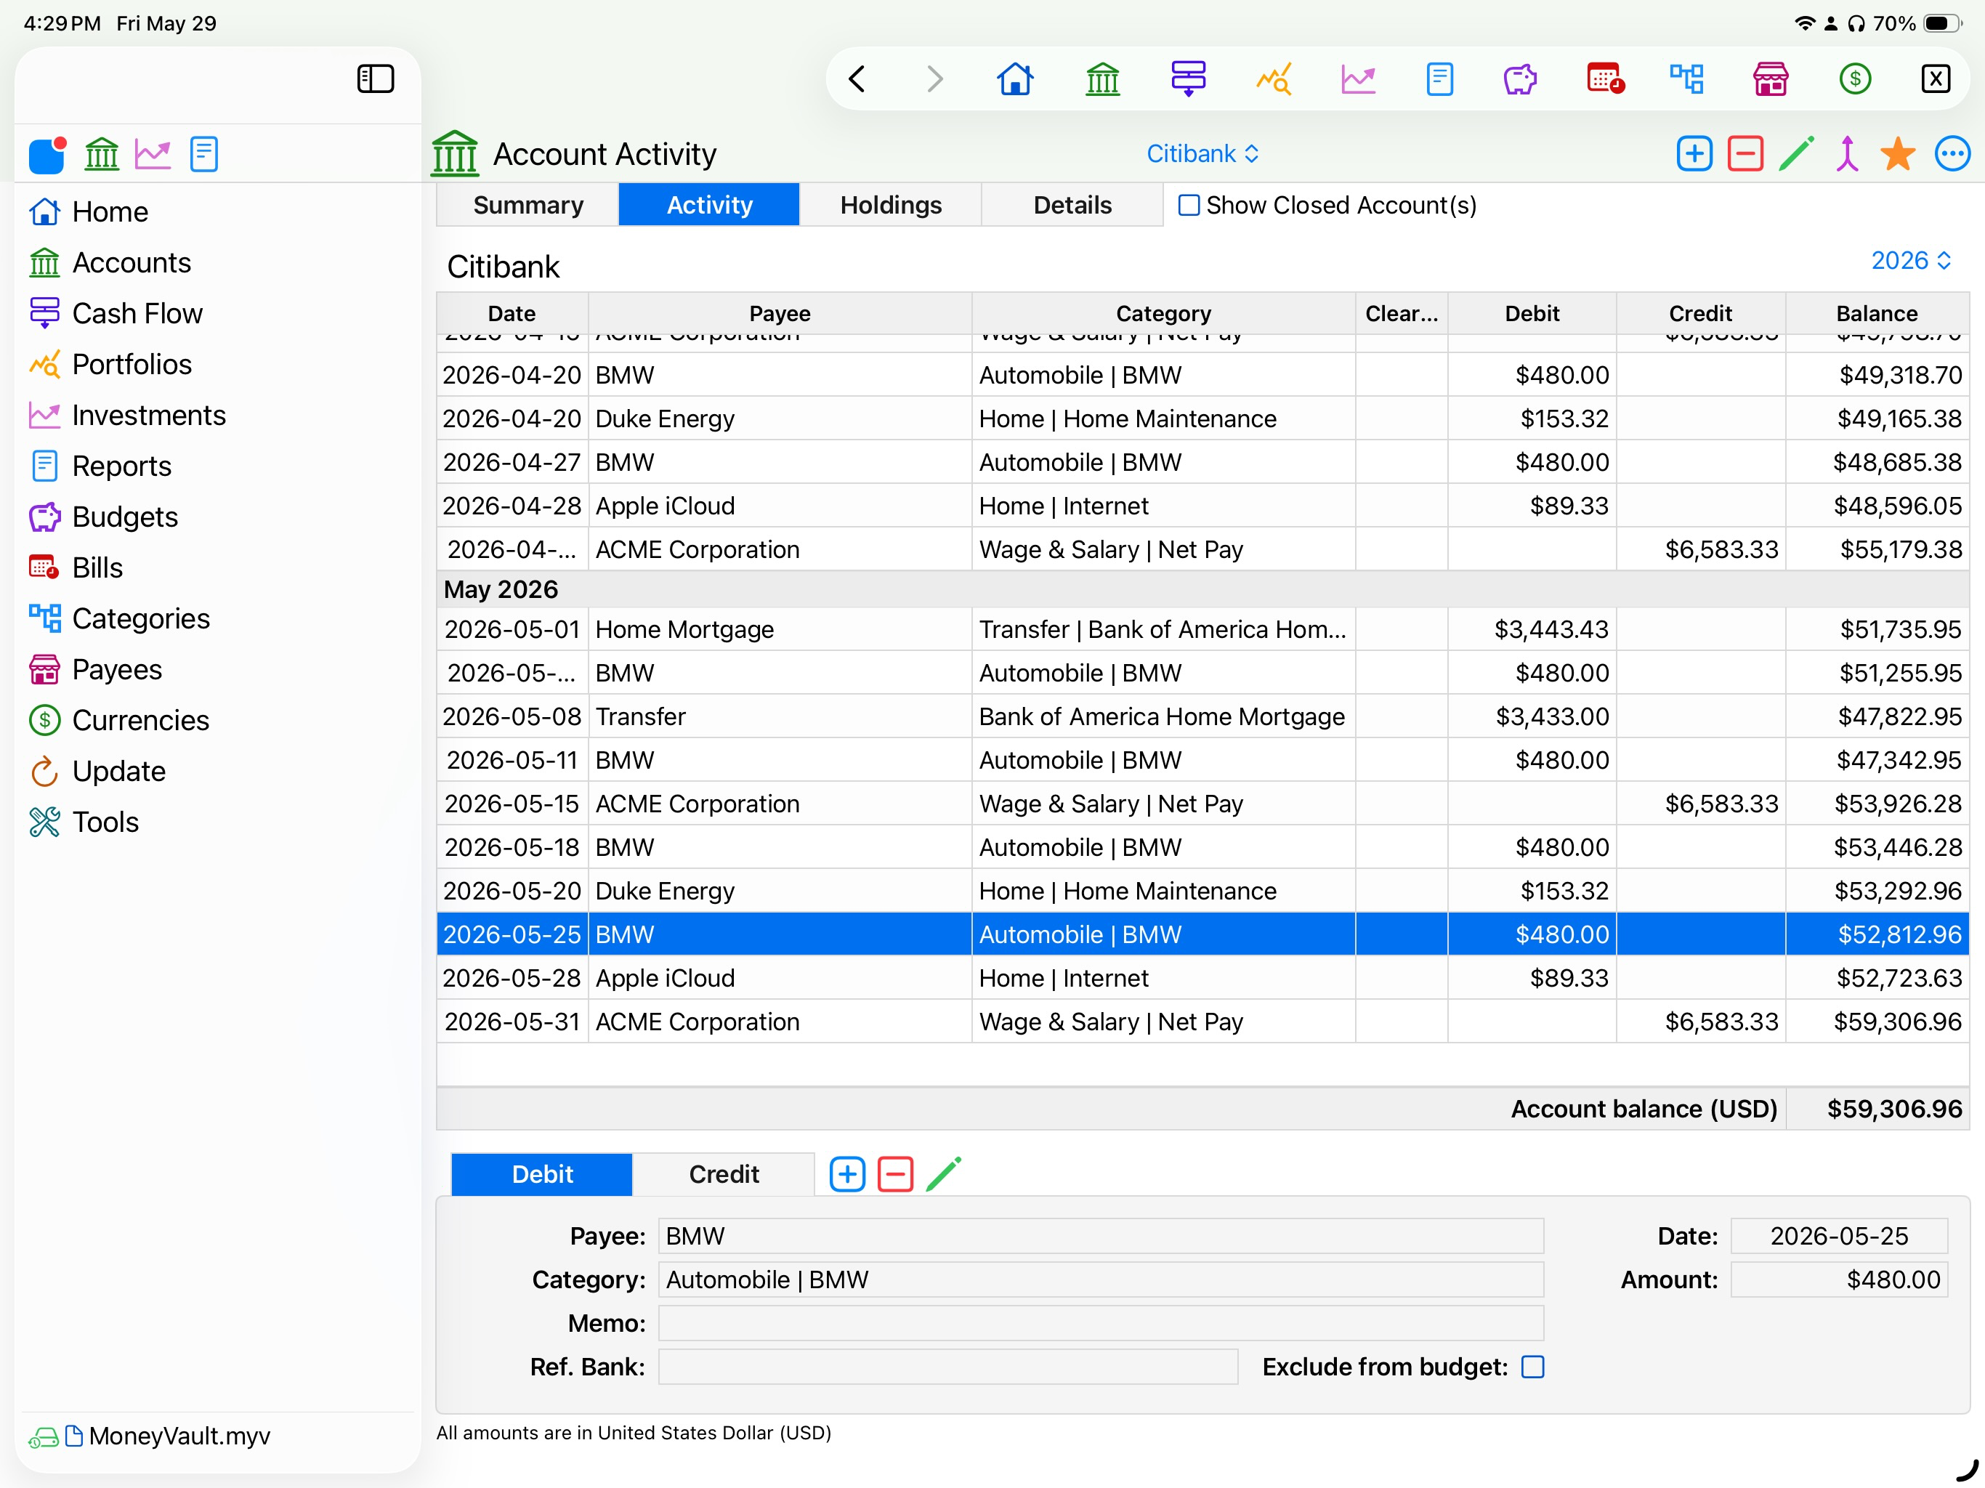The height and width of the screenshot is (1488, 1985).
Task: Open Payees in the sidebar
Action: click(x=95, y=669)
